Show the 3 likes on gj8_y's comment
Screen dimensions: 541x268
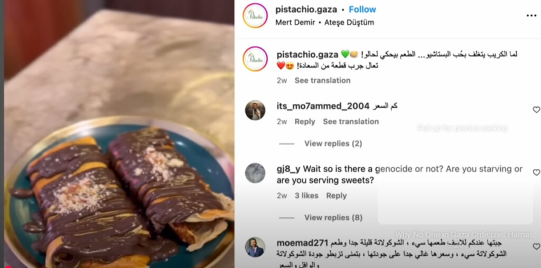[x=306, y=196]
